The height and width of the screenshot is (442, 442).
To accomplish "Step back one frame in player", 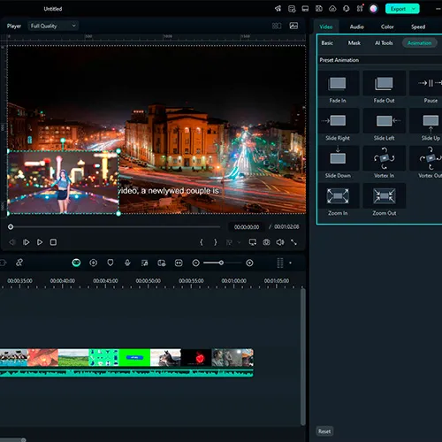I will coord(11,242).
